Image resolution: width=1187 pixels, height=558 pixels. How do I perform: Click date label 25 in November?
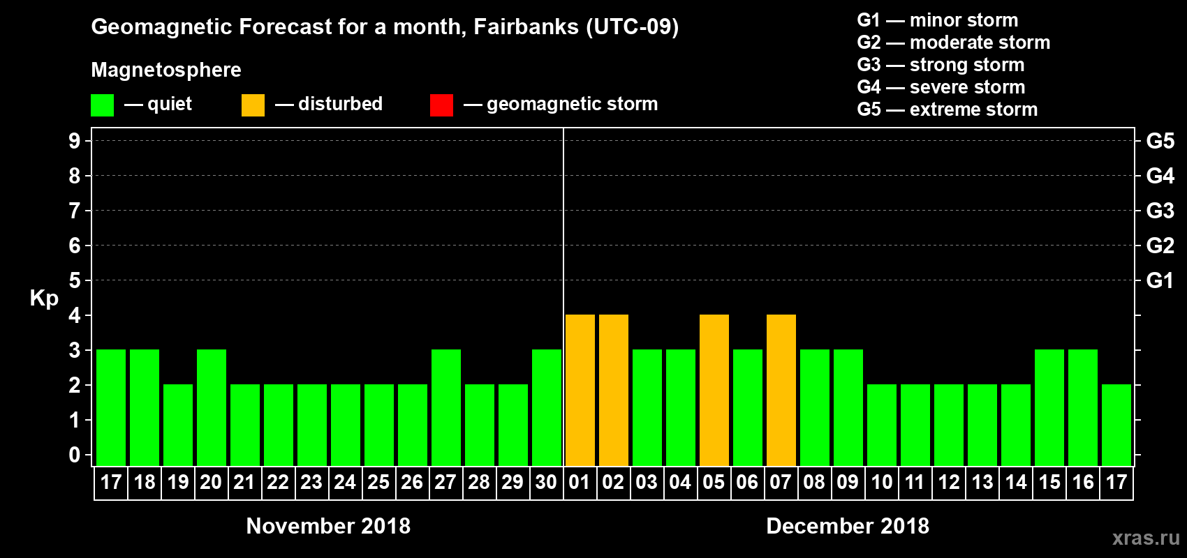378,482
